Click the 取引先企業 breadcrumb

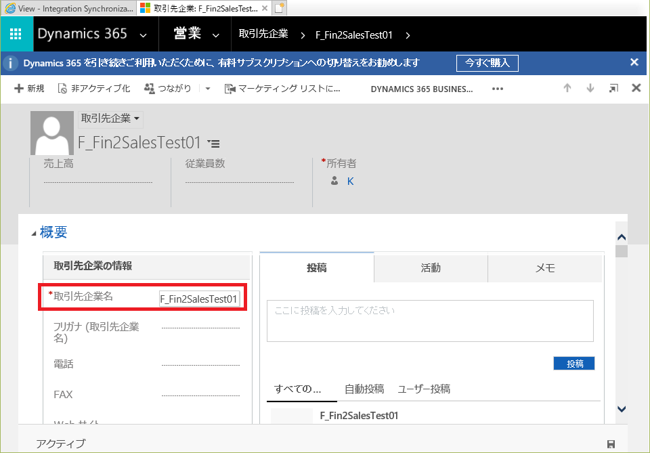click(x=263, y=34)
